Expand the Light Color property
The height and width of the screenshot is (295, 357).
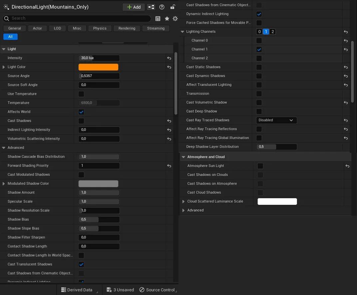point(4,67)
